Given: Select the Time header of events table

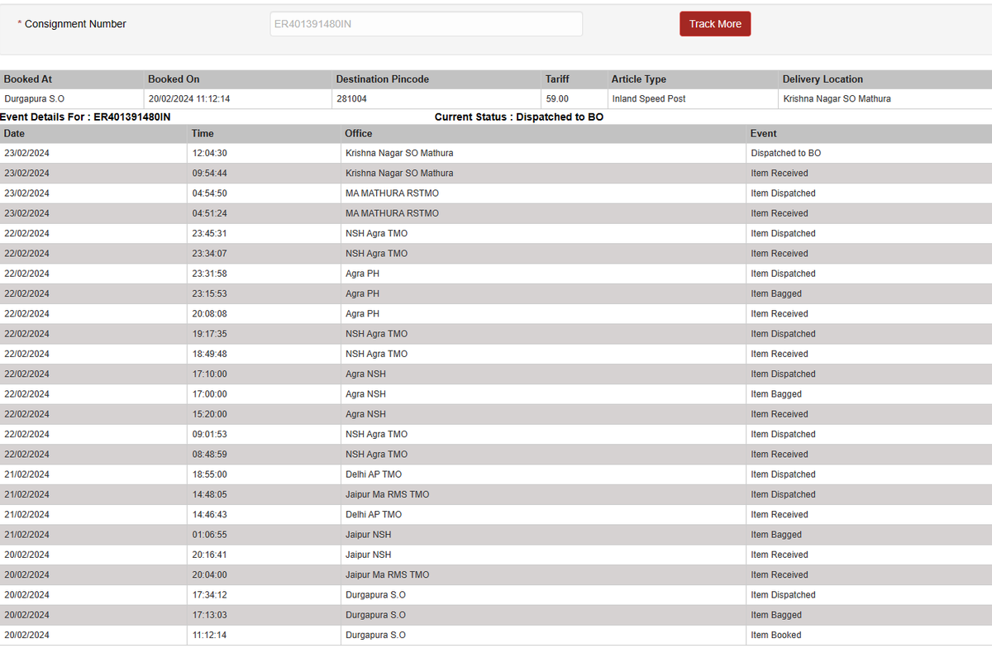Looking at the screenshot, I should coord(203,133).
